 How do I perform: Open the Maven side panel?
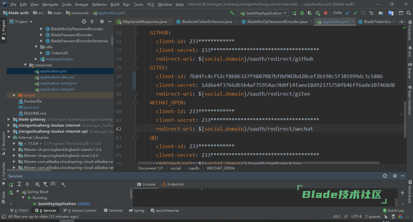click(410, 70)
